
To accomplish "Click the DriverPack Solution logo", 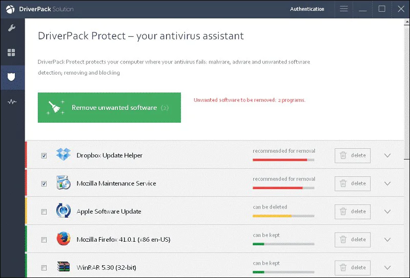I will pyautogui.click(x=10, y=9).
